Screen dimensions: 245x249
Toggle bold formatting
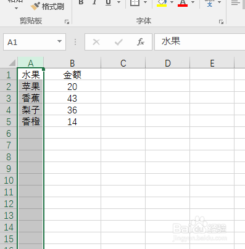point(81,2)
